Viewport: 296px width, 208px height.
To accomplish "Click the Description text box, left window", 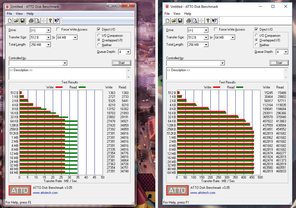I will pos(68,74).
